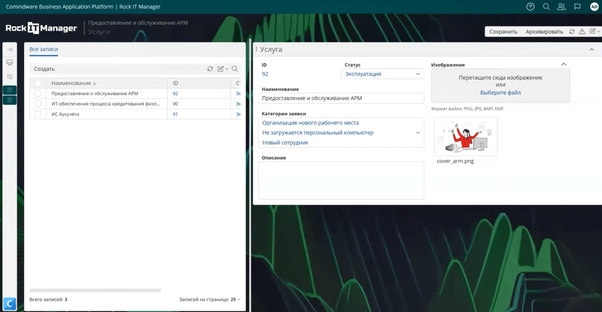
Task: Toggle the select-all checkbox in the table header
Action: click(38, 83)
